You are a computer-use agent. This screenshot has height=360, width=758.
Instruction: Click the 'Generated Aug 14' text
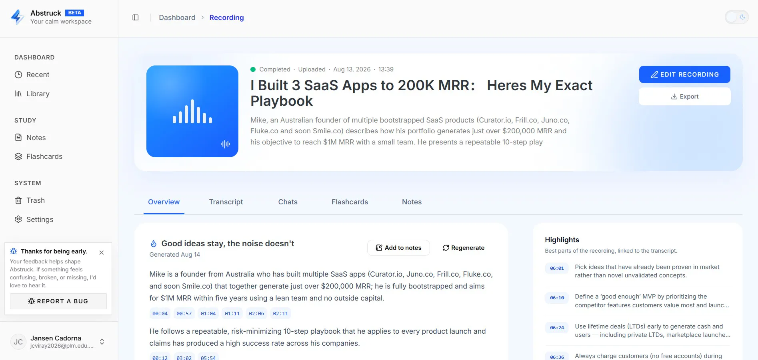coord(175,255)
